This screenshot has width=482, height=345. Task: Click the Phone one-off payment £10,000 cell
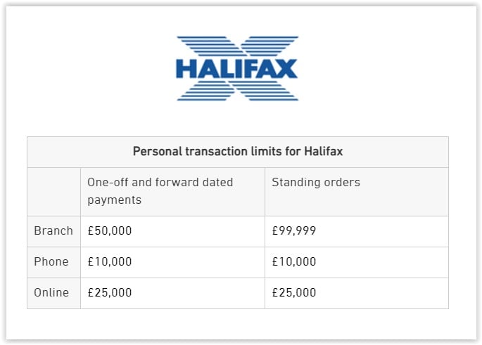172,262
